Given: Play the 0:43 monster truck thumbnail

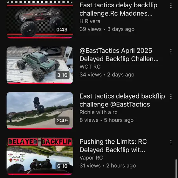Looking at the screenshot, I should (40, 20).
